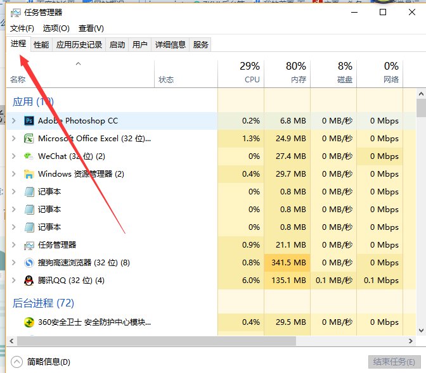Sort by the 名称 column header
This screenshot has width=426, height=373.
pyautogui.click(x=81, y=73)
